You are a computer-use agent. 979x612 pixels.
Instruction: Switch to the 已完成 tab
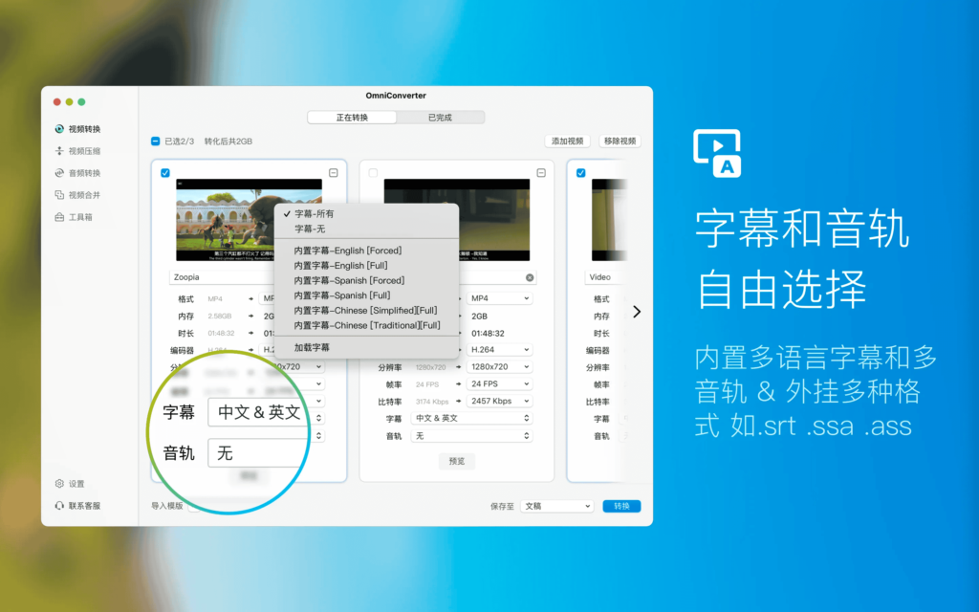coord(440,118)
